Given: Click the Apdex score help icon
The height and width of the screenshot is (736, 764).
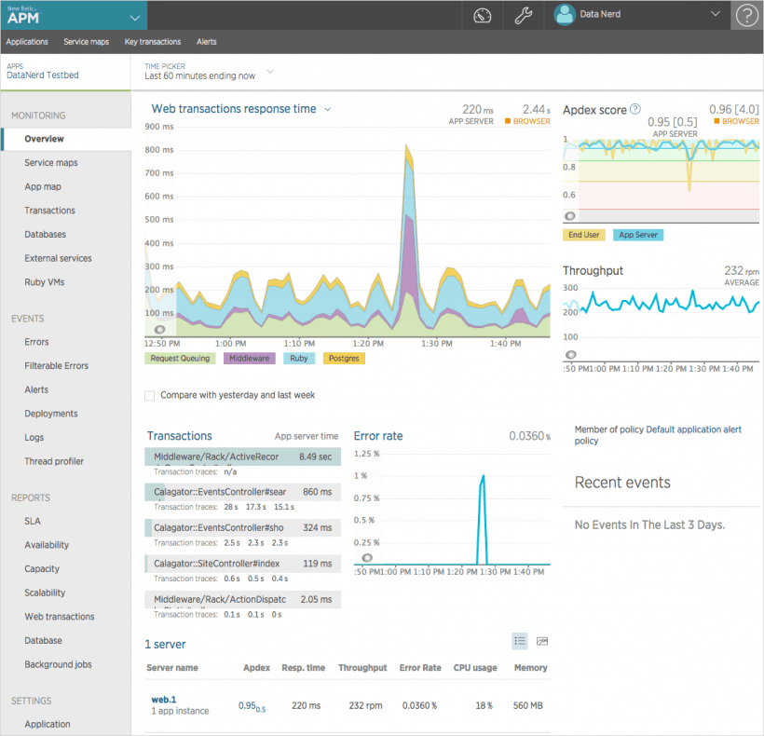Looking at the screenshot, I should [x=635, y=109].
